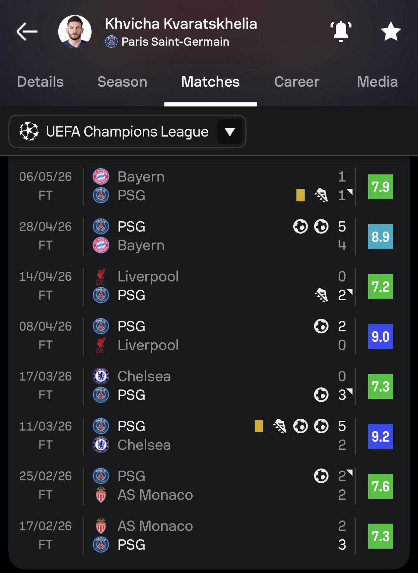Screen dimensions: 418x573
Task: Click the Champions League ball icon in the selector
Action: pyautogui.click(x=29, y=131)
